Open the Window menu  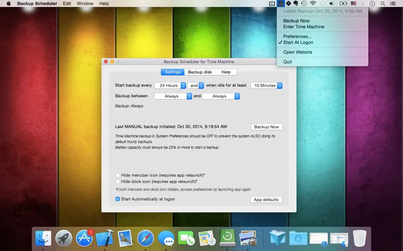point(85,3)
